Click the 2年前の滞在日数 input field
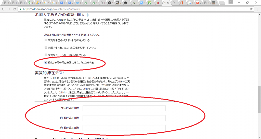 [x=124, y=128]
